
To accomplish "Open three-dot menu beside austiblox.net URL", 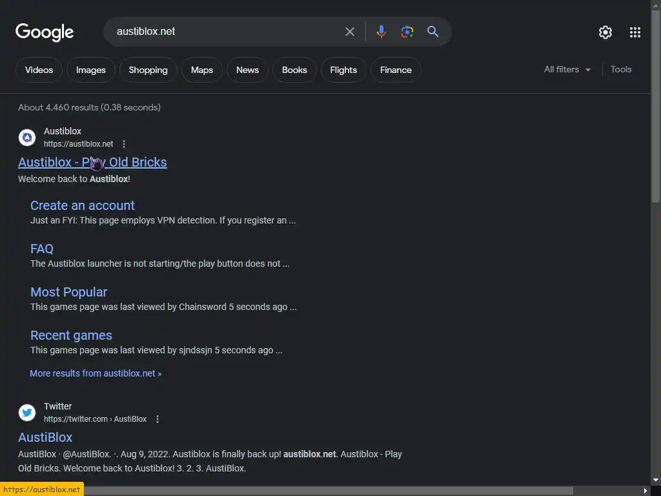I will point(124,144).
